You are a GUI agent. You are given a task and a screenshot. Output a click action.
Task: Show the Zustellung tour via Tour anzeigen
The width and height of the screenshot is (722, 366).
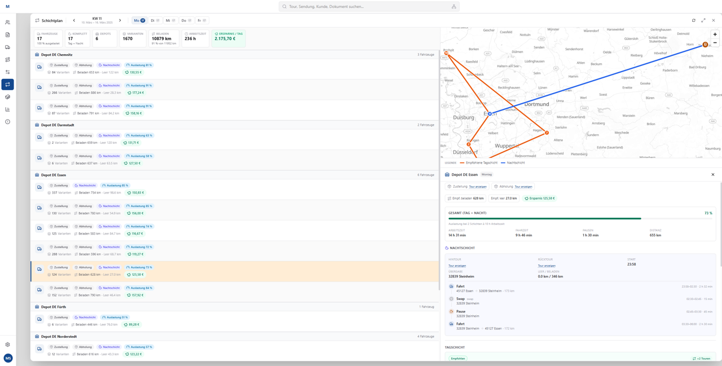[478, 187]
